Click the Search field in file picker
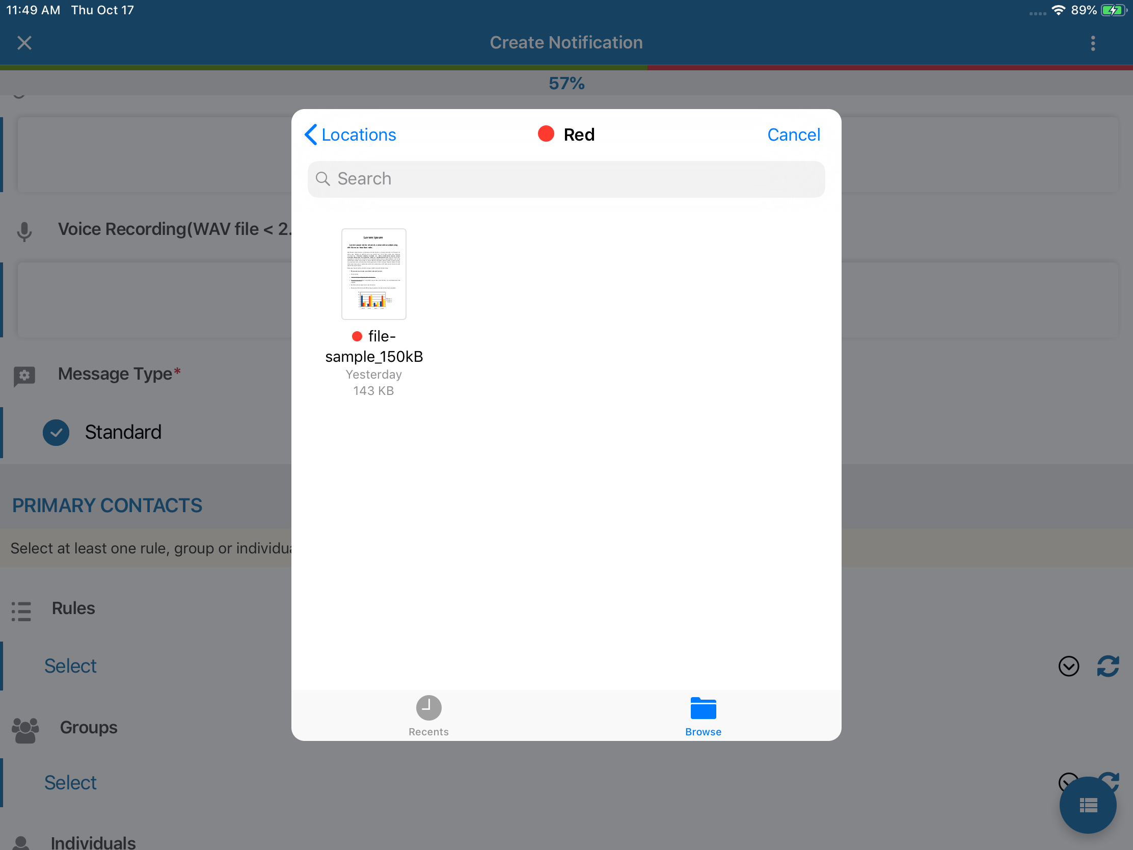1133x850 pixels. 566,179
